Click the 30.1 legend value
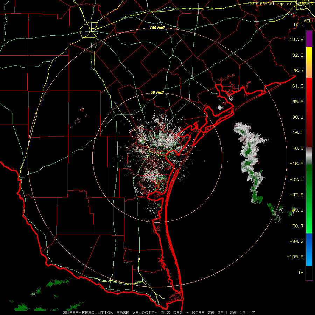The height and width of the screenshot is (315, 315). [x=298, y=117]
